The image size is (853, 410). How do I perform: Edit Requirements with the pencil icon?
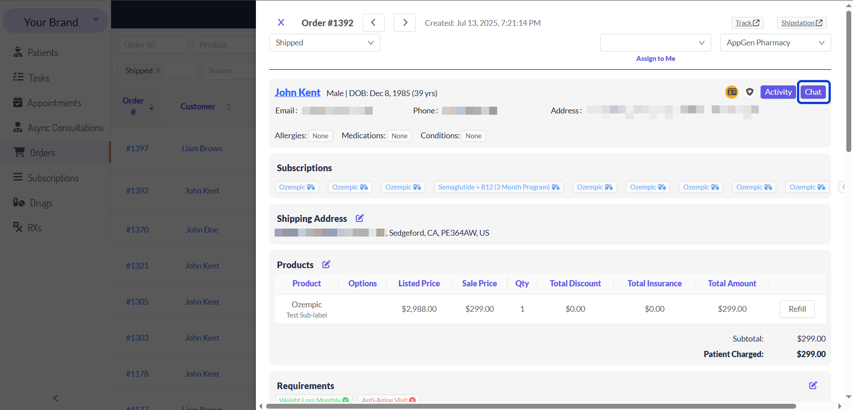pos(813,386)
